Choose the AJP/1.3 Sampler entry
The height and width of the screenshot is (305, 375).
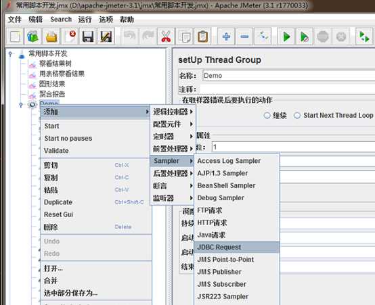pos(237,173)
